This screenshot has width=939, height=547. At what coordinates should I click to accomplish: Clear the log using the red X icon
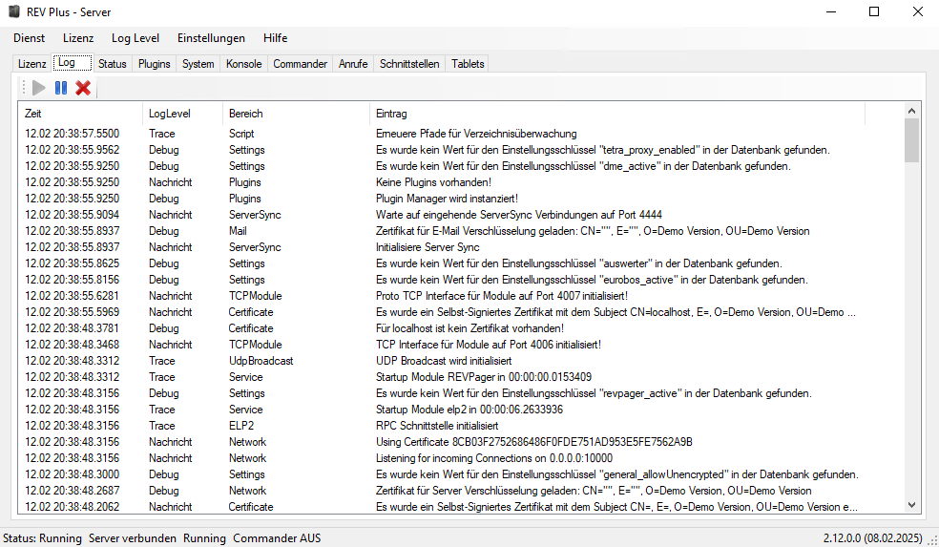pos(83,88)
